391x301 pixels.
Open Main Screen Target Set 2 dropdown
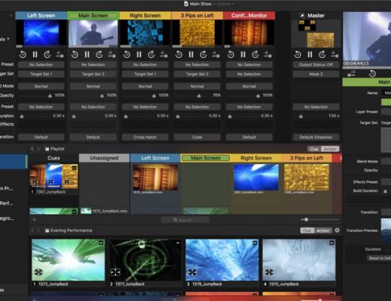pyautogui.click(x=93, y=74)
